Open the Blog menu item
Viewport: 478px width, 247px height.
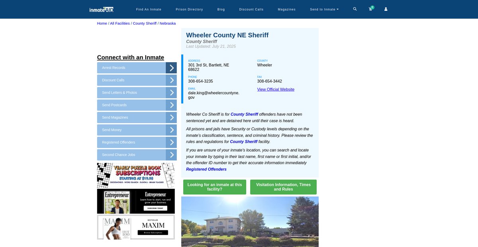pyautogui.click(x=221, y=9)
